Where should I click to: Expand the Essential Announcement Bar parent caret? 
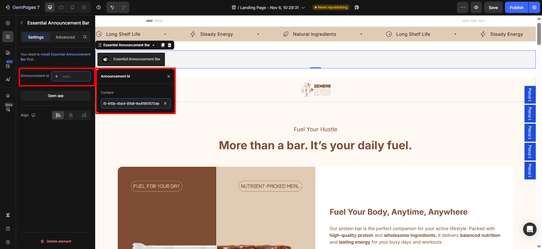153,45
